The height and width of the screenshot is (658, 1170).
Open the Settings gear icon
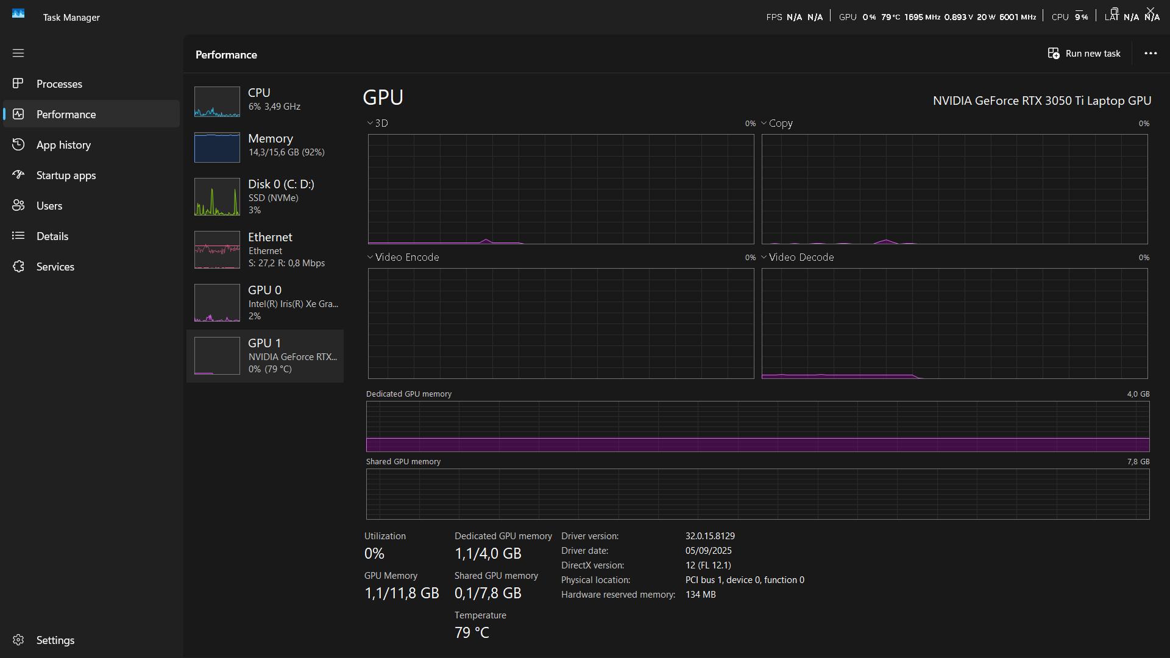pyautogui.click(x=18, y=640)
